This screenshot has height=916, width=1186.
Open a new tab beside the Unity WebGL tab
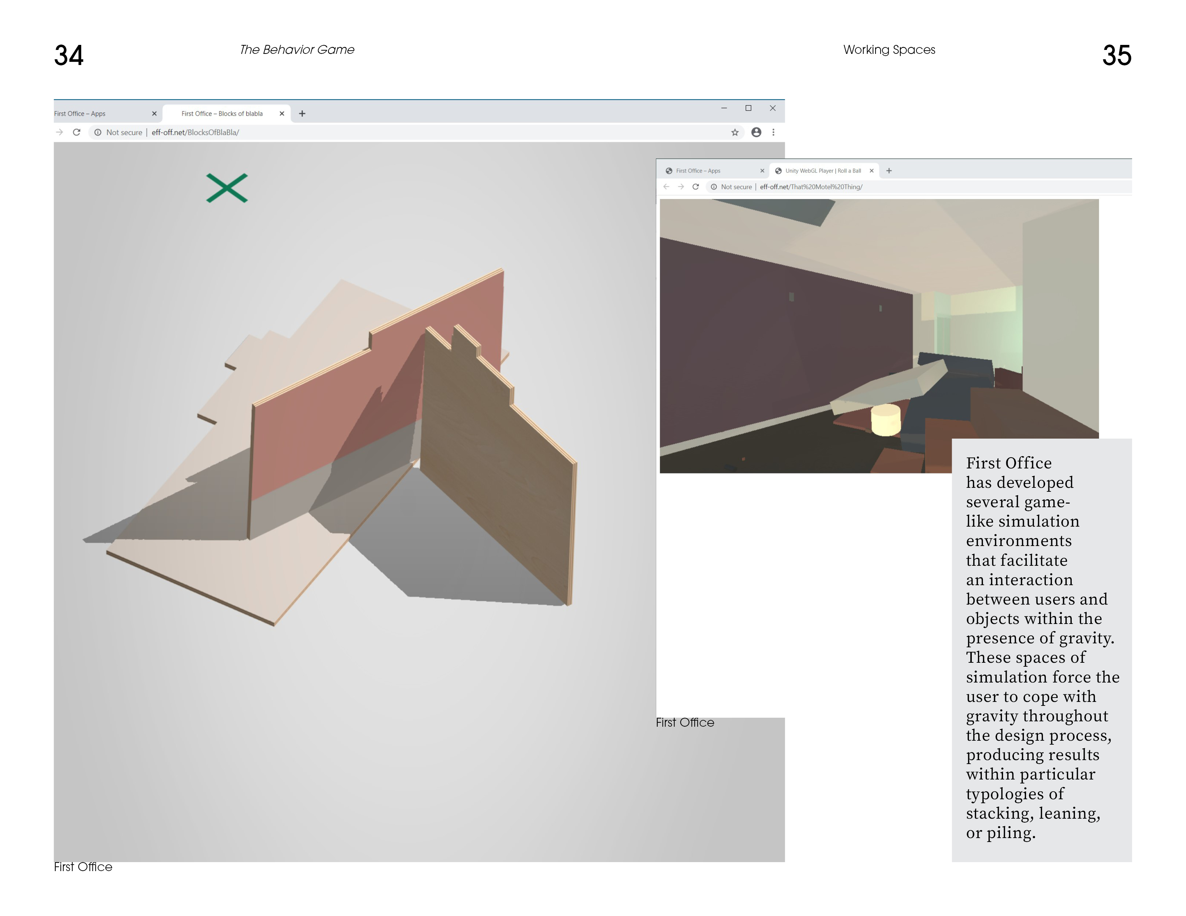(x=889, y=171)
